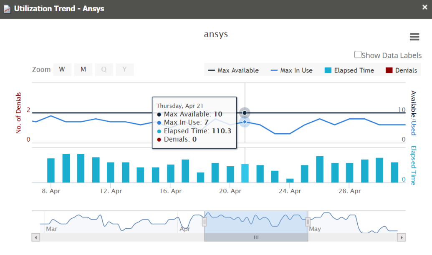Viewport: 432px width, 255px height.
Task: Click the '16. Apr' x-axis label
Action: click(x=170, y=191)
